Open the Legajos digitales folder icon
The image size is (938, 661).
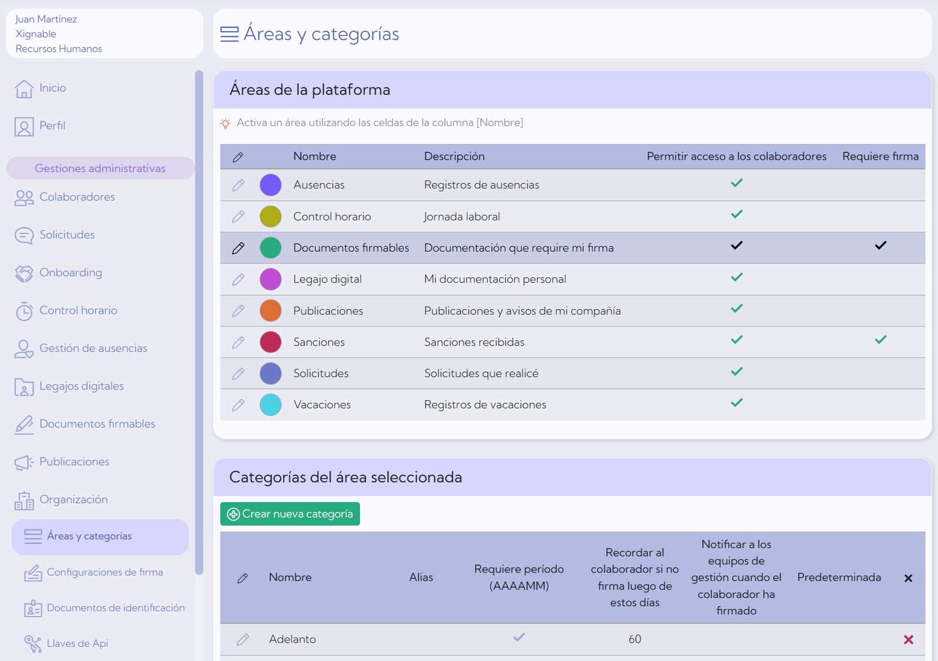point(24,387)
